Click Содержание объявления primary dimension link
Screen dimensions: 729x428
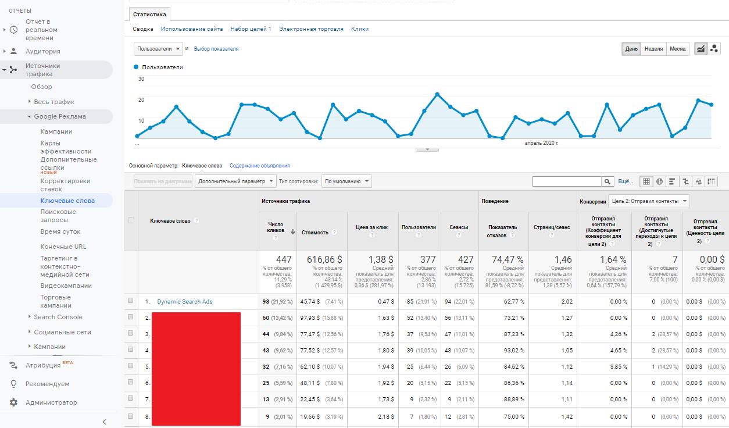[260, 166]
